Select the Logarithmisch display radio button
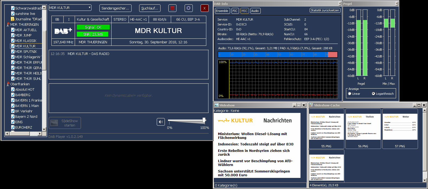Screen dimensions: 428x189 pos(373,94)
